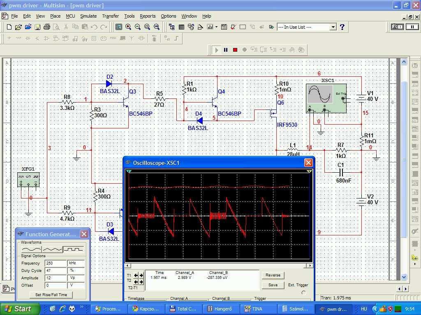Viewport: 421px width, 315px height.
Task: Open the Reports menu
Action: click(x=148, y=16)
